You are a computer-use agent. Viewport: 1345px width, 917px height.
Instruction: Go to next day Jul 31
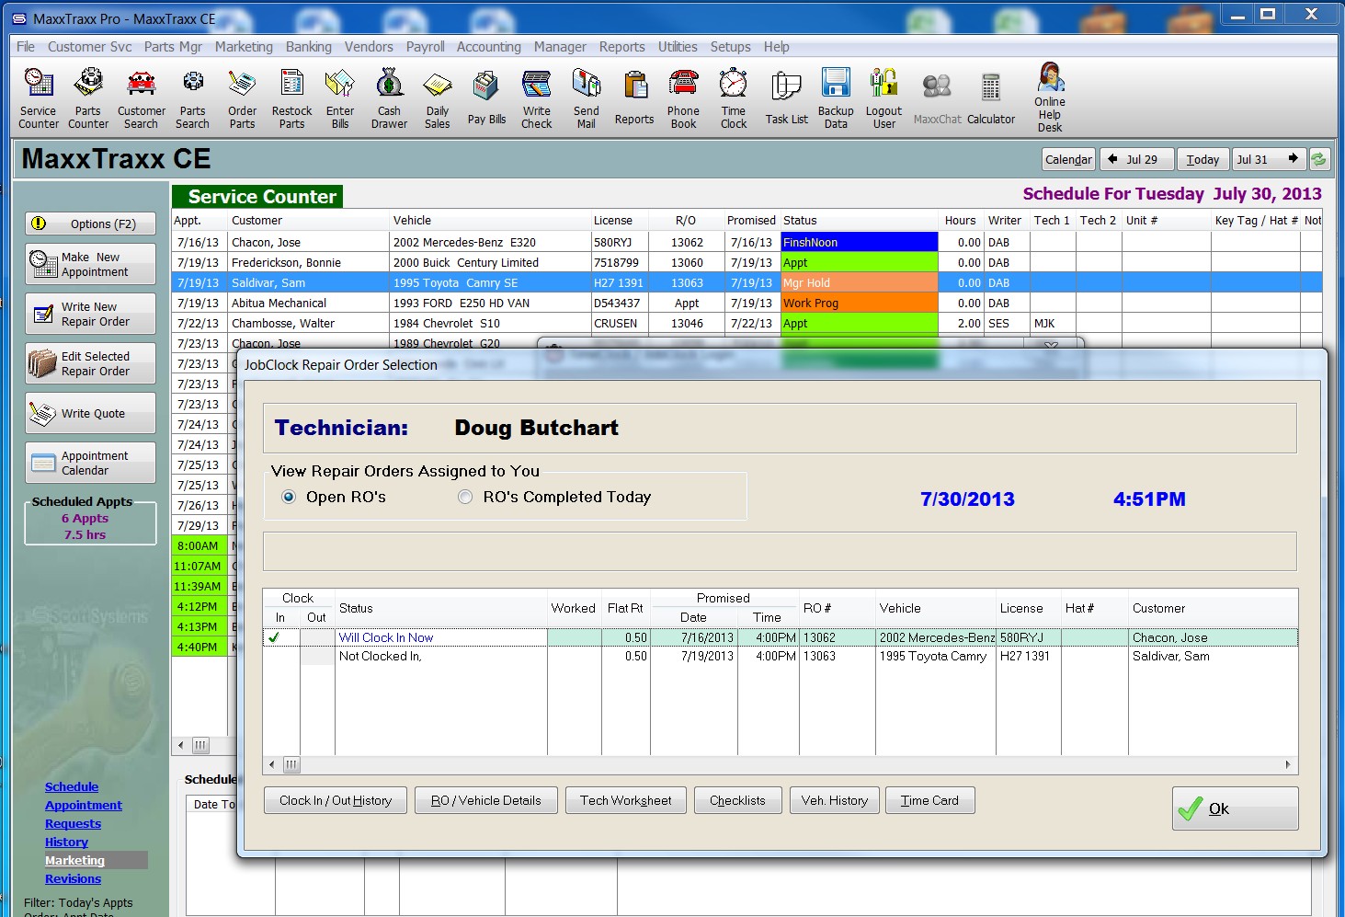pyautogui.click(x=1268, y=159)
